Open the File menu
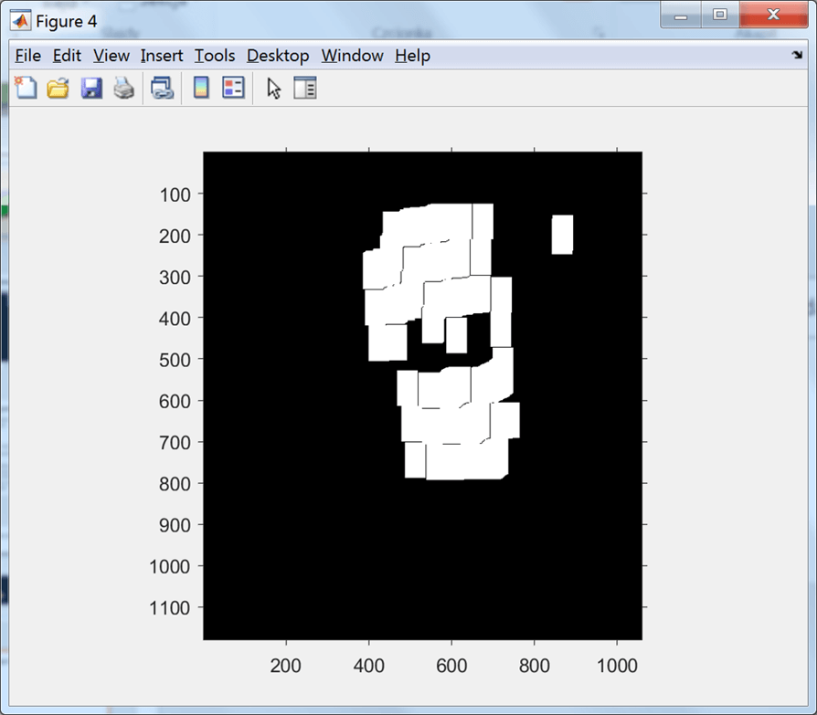This screenshot has width=817, height=715. [x=28, y=55]
